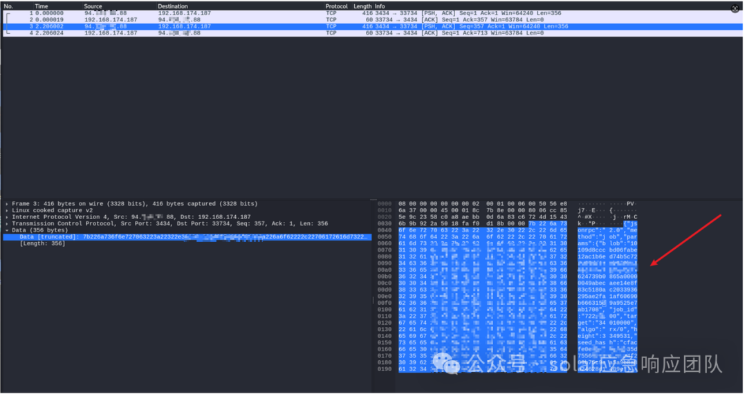747x394 pixels.
Task: Click ASCII text '109d8ccc bd06fabe'
Action: [607, 250]
